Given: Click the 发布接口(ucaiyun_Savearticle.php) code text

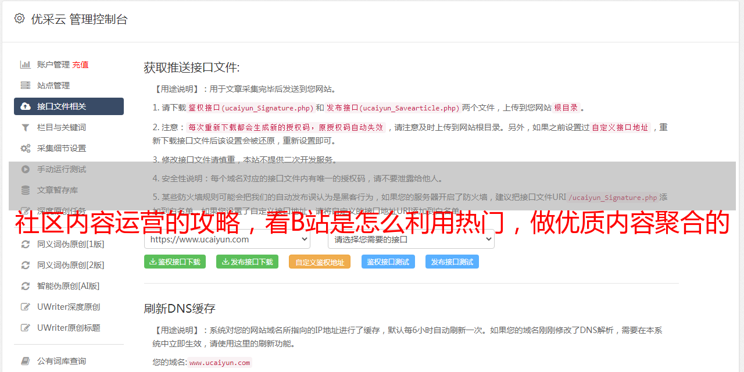Looking at the screenshot, I should pos(393,108).
